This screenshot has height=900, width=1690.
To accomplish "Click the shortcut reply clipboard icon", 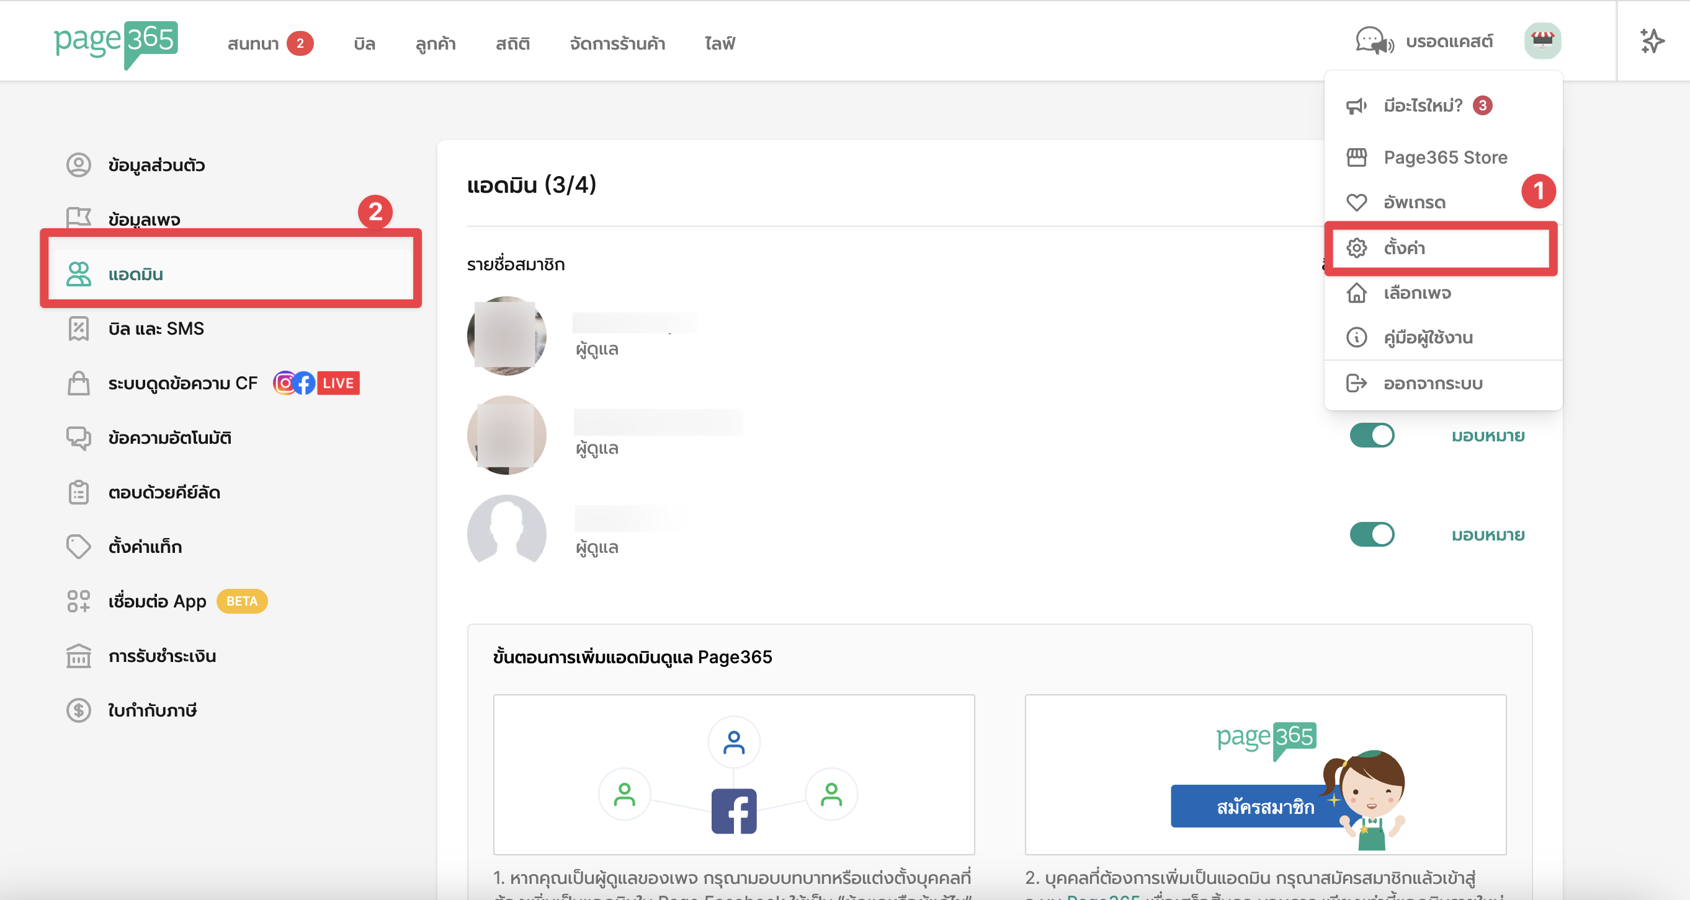I will click(x=79, y=492).
